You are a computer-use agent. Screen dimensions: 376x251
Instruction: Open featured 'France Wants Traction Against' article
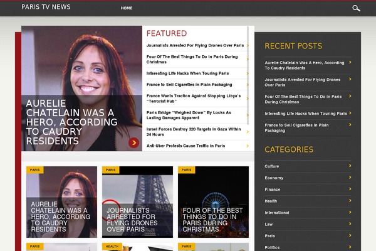pos(194,99)
